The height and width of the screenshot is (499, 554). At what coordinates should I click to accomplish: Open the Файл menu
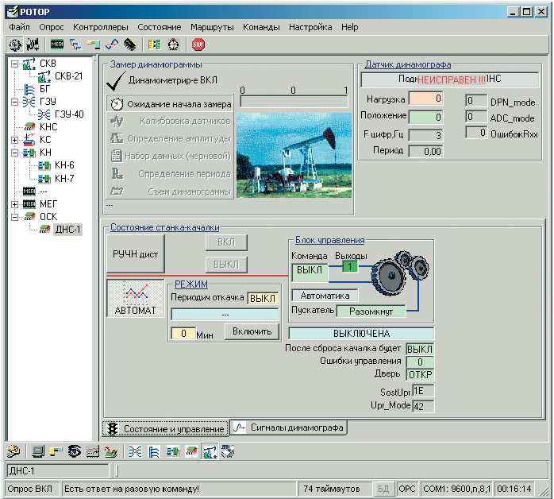(19, 27)
